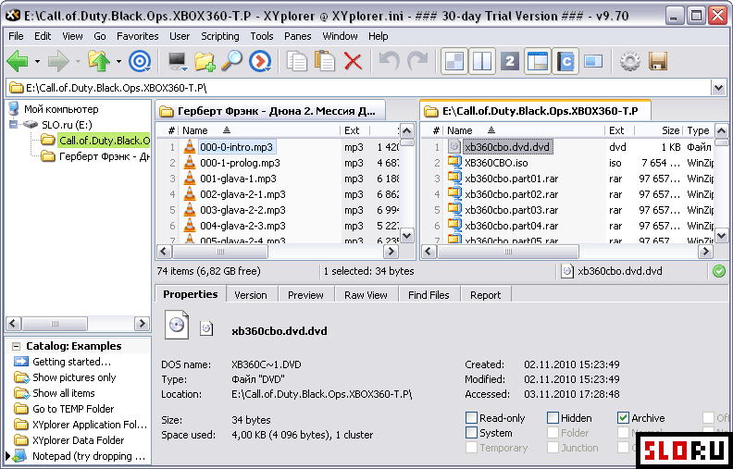Go up one folder level

99,61
